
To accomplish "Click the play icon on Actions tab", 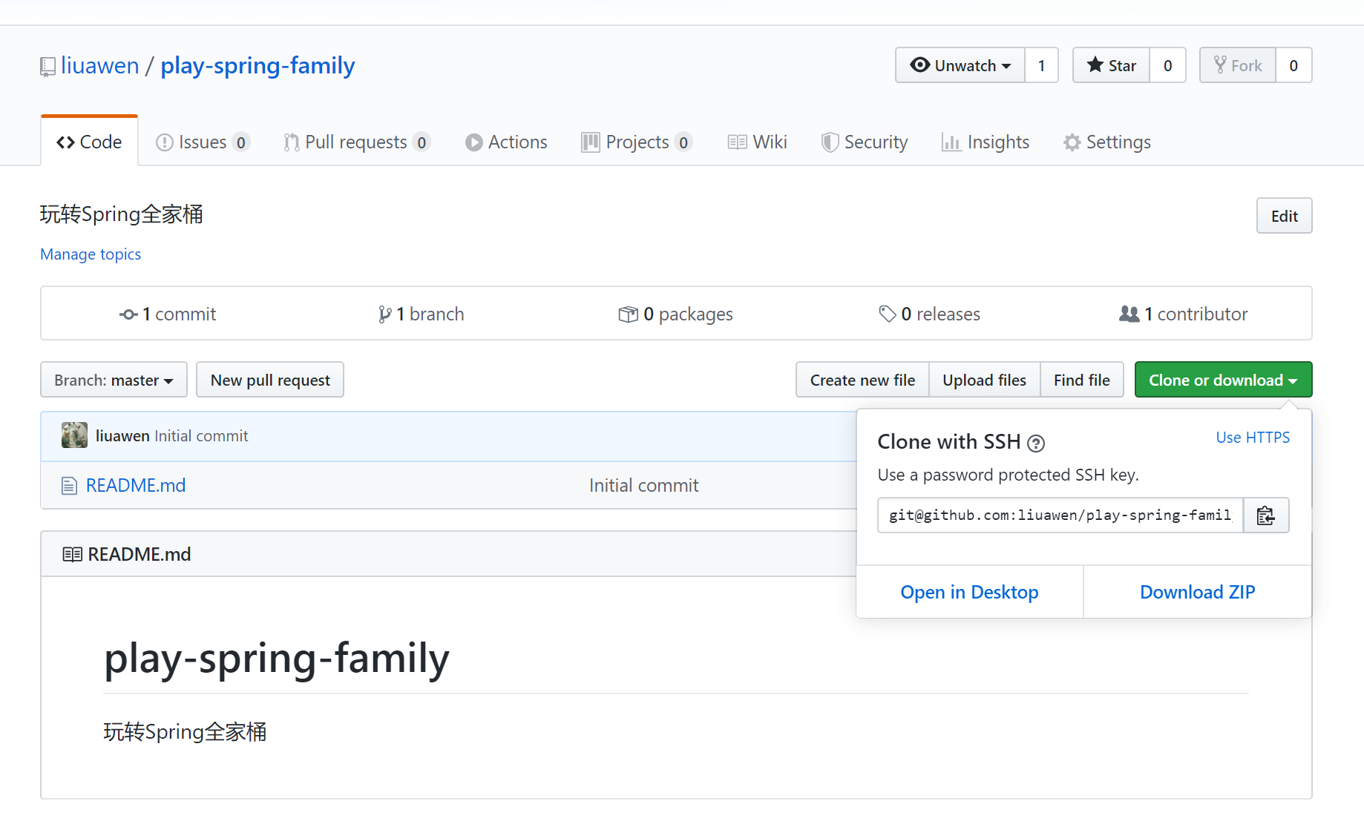I will click(x=473, y=142).
